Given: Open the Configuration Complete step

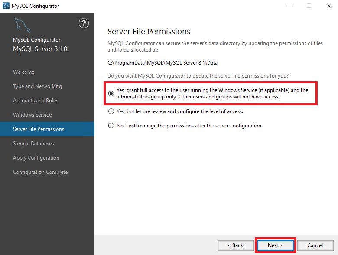Looking at the screenshot, I should [40, 172].
